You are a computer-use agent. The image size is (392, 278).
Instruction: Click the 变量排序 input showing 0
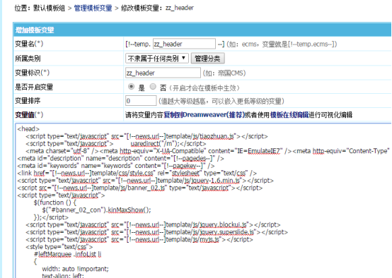141,101
